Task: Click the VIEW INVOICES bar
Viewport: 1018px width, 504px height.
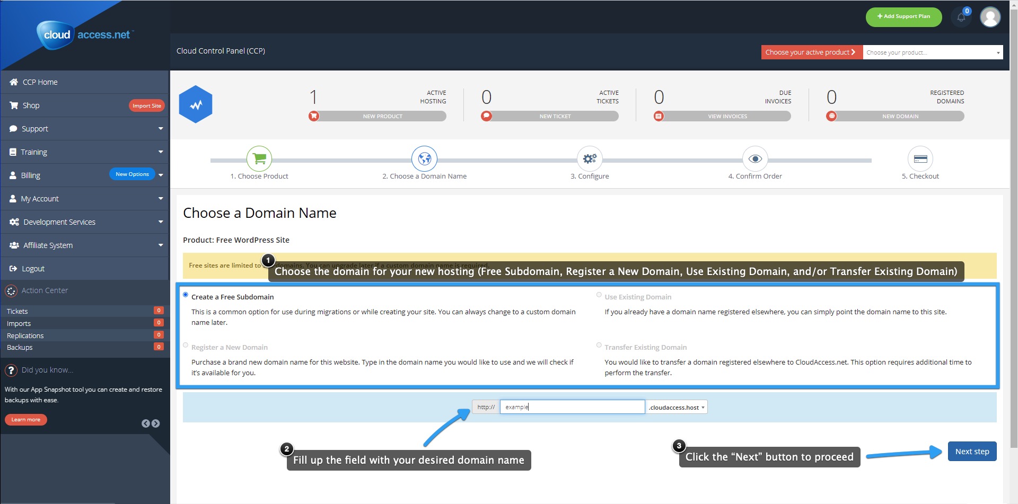Action: [x=727, y=116]
